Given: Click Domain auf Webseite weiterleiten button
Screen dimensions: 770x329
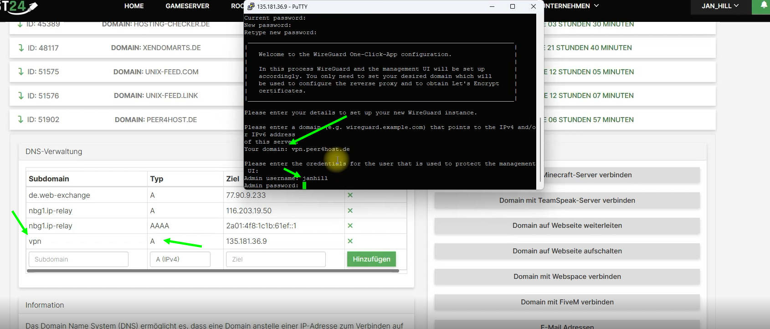Looking at the screenshot, I should point(567,226).
